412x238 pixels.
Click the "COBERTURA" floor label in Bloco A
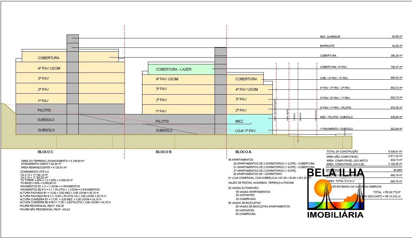(x=246, y=79)
